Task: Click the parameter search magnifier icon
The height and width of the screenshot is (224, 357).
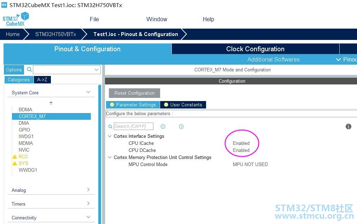Action: point(110,126)
